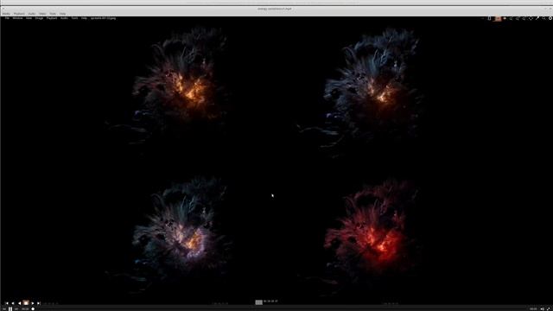Jump to the last frame in viewer
Viewport: 553px width, 311px height.
pos(39,303)
